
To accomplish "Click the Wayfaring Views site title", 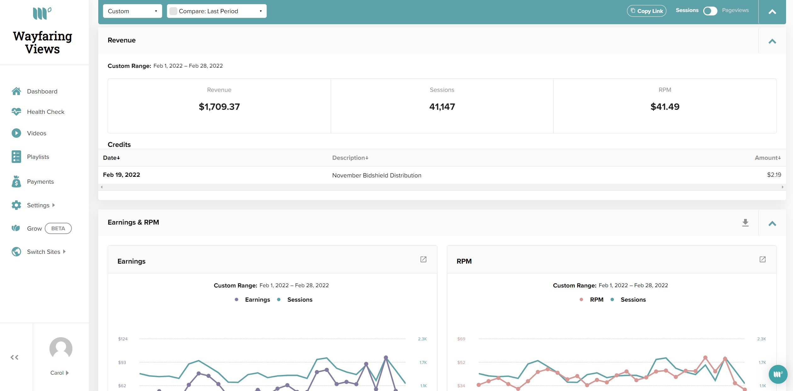I will click(43, 42).
